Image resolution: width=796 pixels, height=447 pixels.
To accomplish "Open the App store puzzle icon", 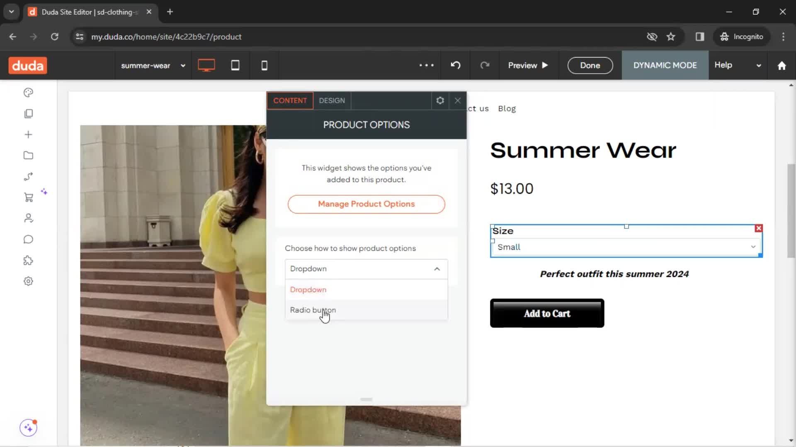I will pyautogui.click(x=28, y=260).
